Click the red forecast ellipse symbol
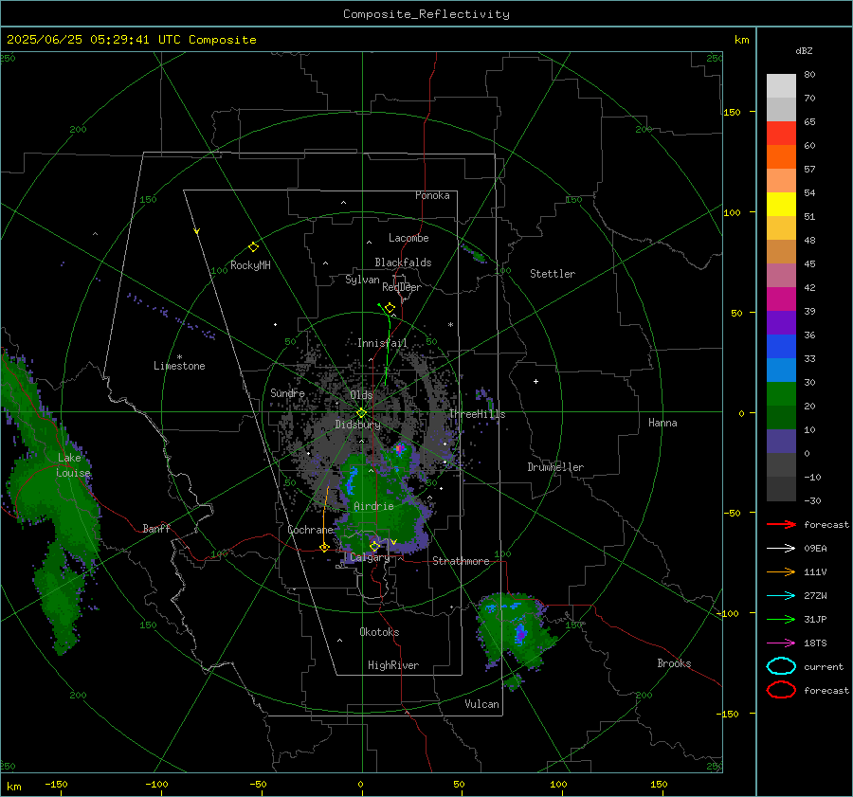Viewport: 853px width, 797px height. (781, 690)
